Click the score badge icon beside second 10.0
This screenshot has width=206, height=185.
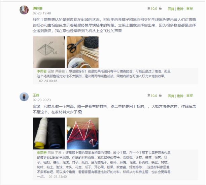[149, 96]
